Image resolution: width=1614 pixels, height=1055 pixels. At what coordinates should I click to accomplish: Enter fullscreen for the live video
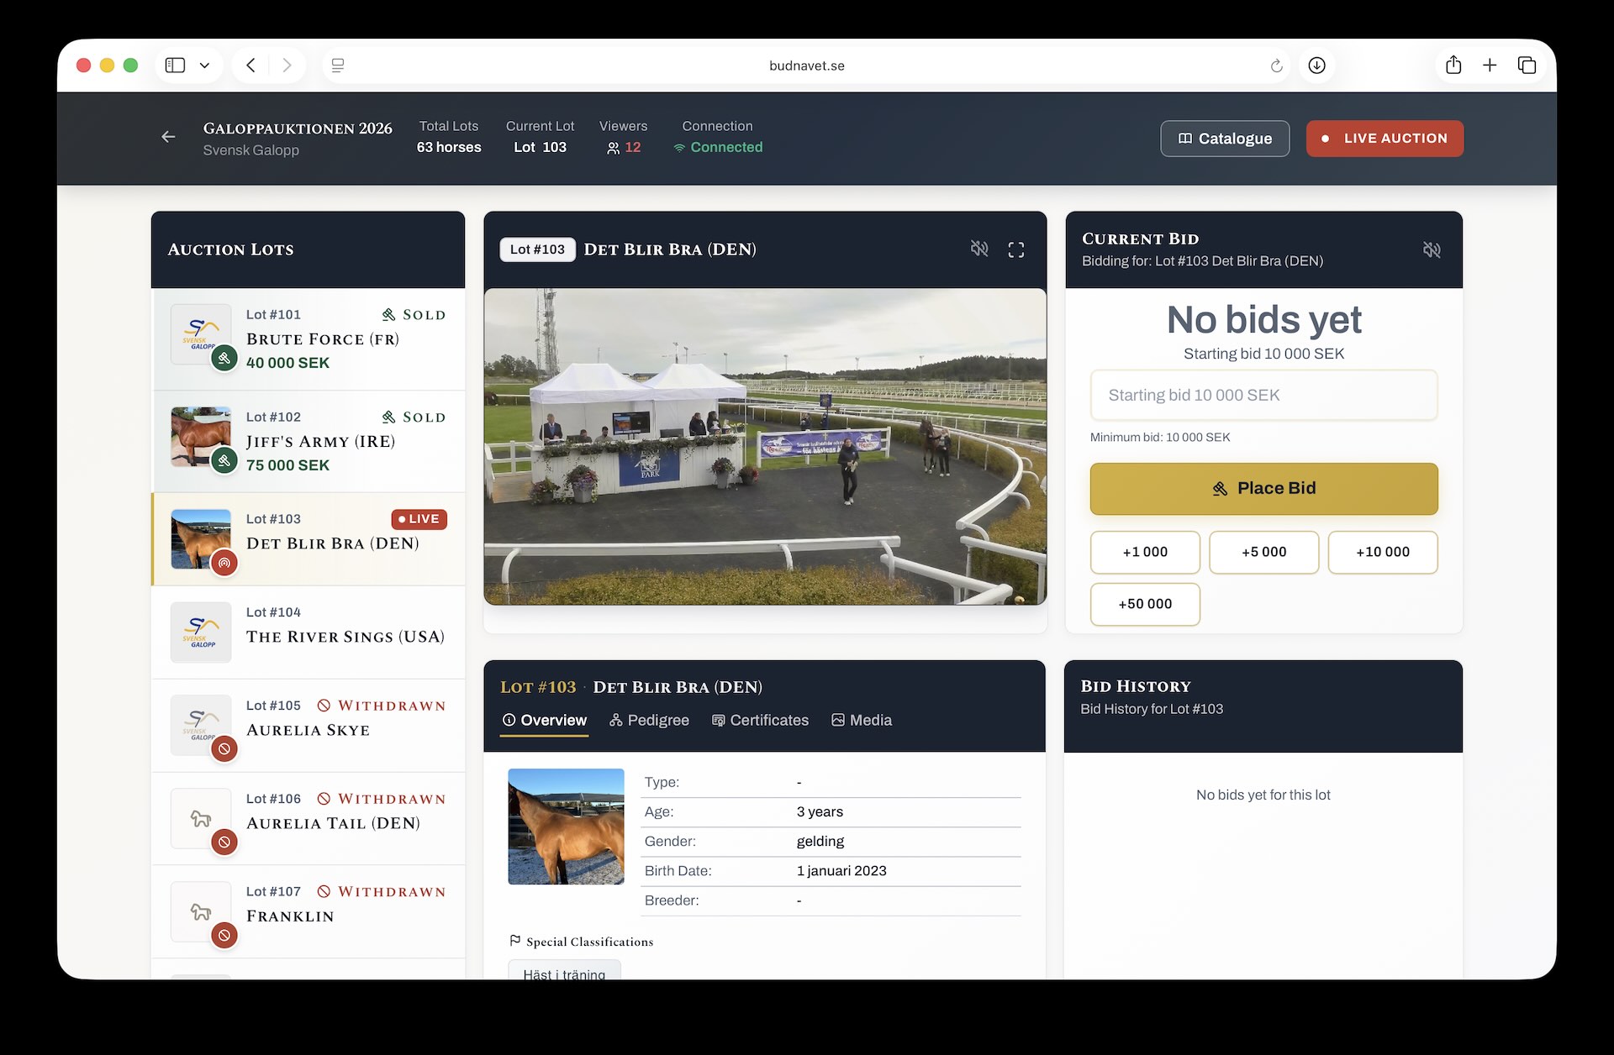tap(1016, 249)
